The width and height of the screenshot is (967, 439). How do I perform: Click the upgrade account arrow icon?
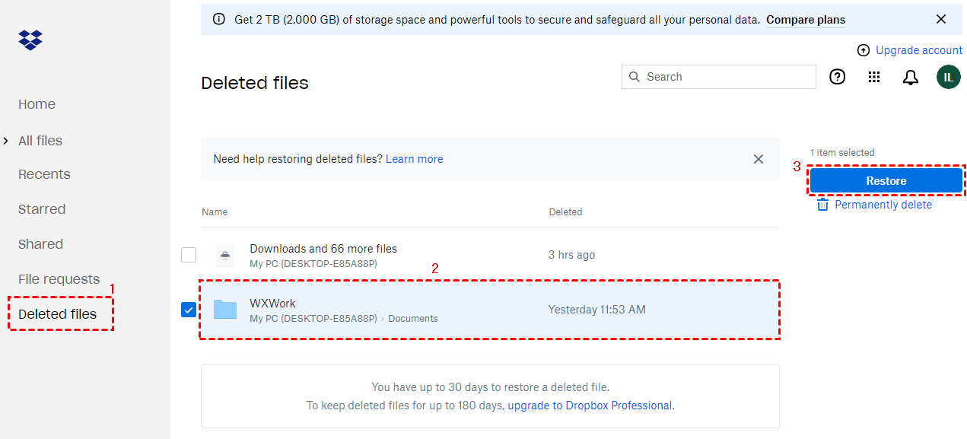coord(864,50)
